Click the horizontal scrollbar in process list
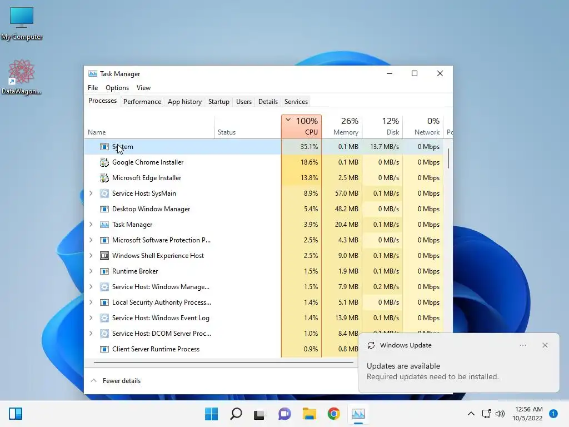 [223, 363]
